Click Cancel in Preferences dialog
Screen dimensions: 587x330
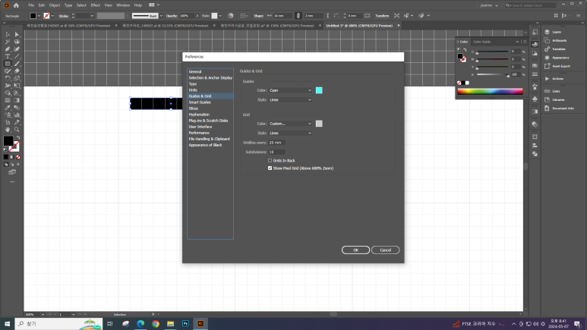coord(385,250)
